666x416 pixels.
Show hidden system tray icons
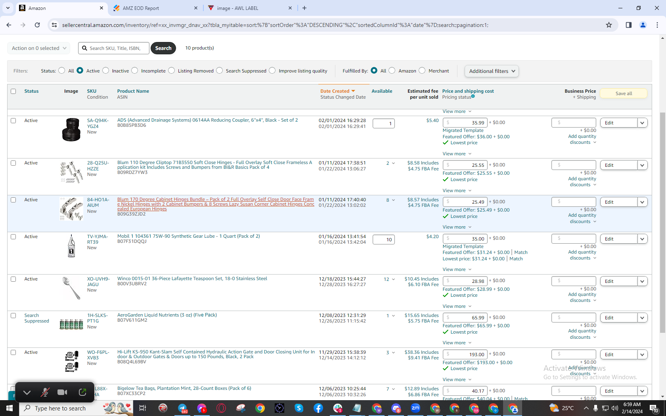(x=586, y=408)
